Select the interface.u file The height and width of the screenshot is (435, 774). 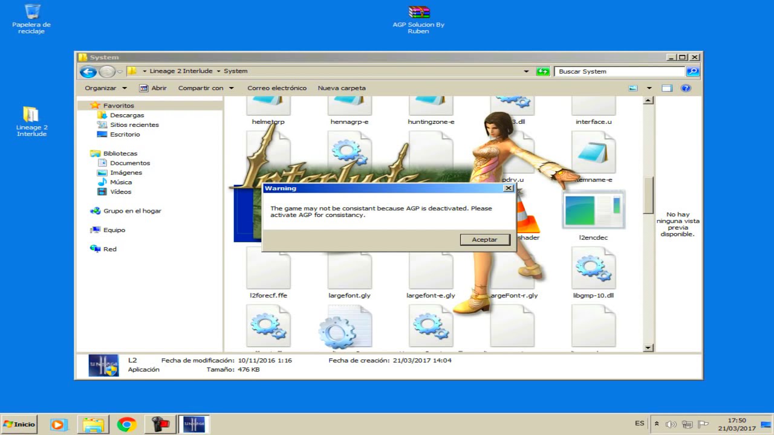point(593,111)
